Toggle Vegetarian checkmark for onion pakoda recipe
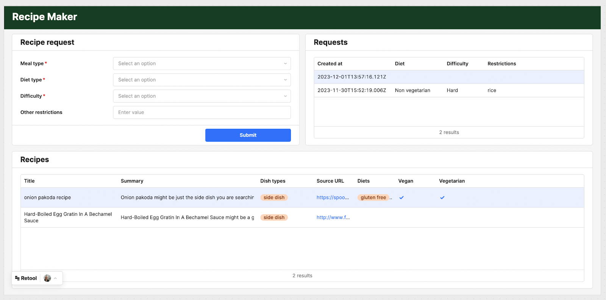 [x=442, y=198]
